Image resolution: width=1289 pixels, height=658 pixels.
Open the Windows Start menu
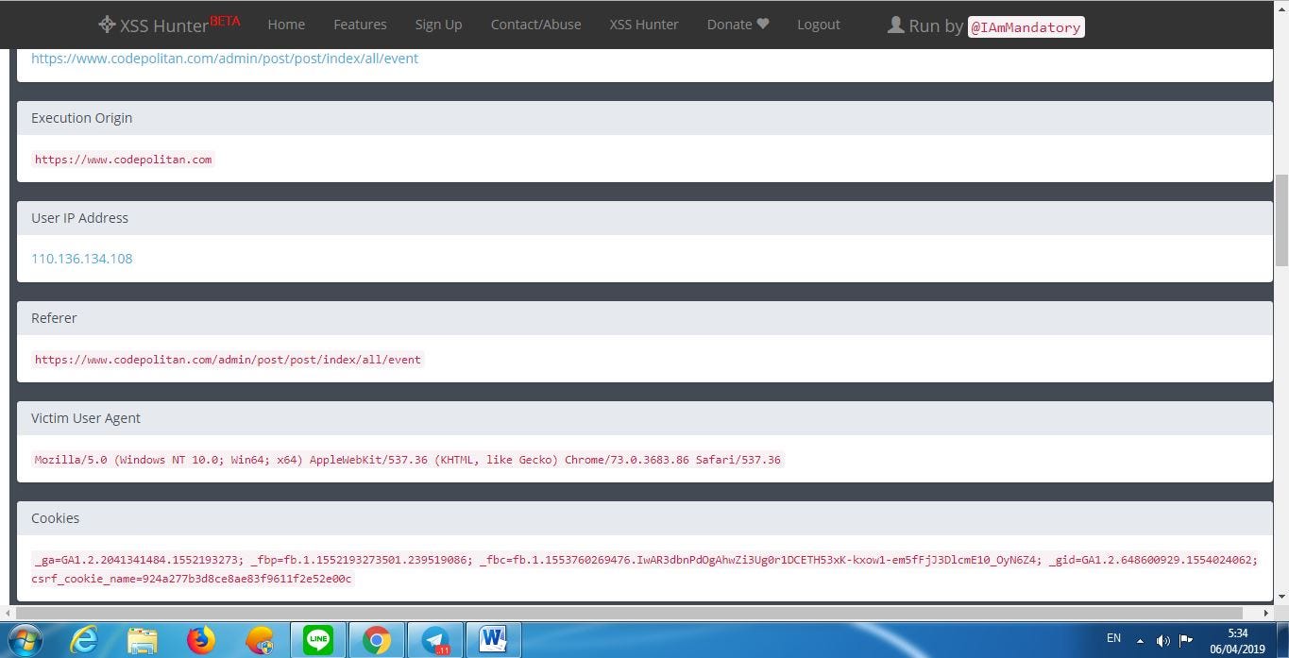click(25, 640)
